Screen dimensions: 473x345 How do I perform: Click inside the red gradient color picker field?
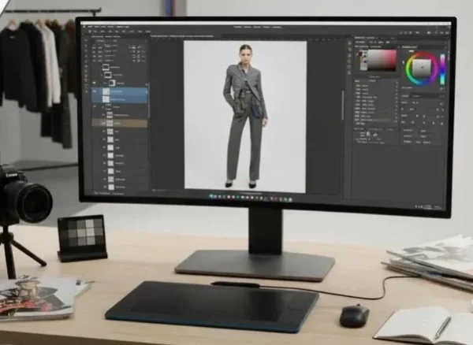click(x=382, y=60)
